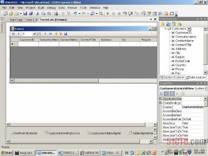Click the ContactTitle column header

click(x=89, y=40)
